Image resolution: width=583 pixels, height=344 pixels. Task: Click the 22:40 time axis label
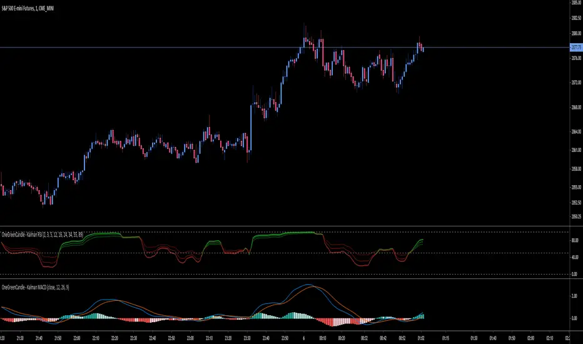[153, 338]
